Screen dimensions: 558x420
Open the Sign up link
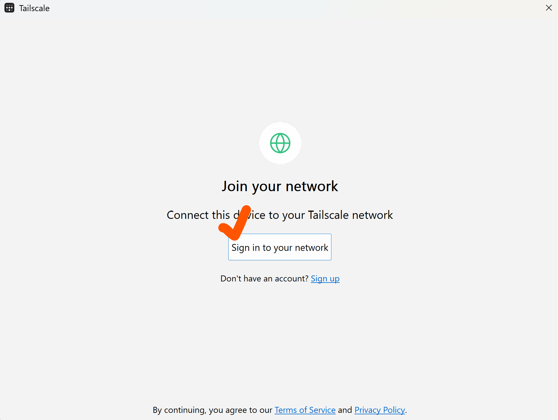(x=325, y=279)
